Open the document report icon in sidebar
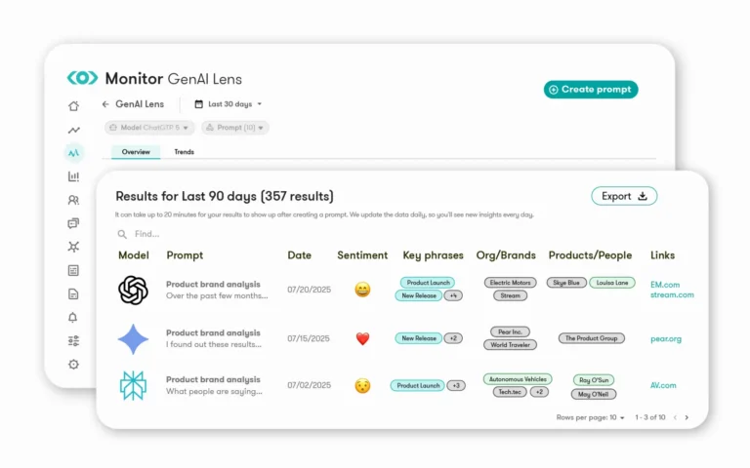The height and width of the screenshot is (468, 750). click(73, 293)
